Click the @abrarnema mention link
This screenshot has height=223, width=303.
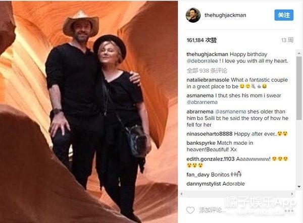[202, 102]
